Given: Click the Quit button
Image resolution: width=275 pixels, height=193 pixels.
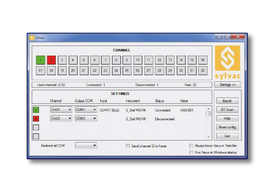Looking at the screenshot, I should tap(227, 136).
